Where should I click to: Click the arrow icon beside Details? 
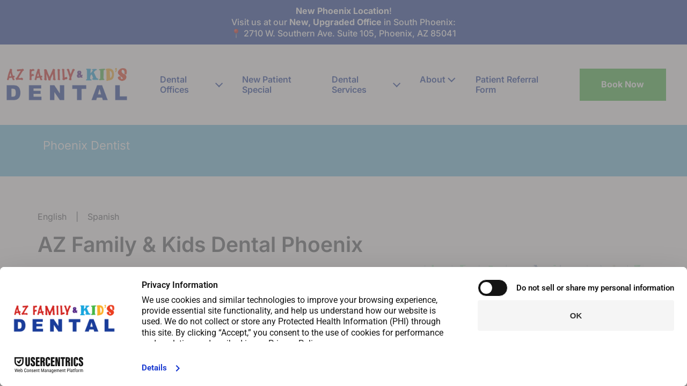178,368
